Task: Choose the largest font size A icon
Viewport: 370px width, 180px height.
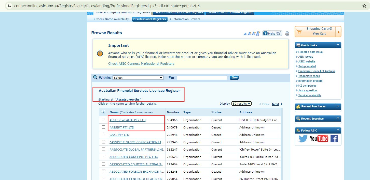Action: (257, 33)
